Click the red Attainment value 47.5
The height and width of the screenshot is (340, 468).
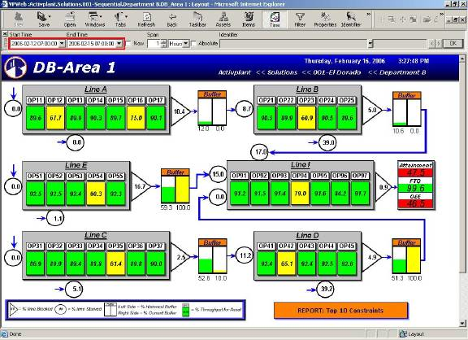click(x=416, y=172)
